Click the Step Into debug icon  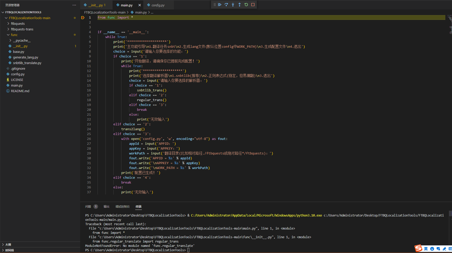pos(233,4)
